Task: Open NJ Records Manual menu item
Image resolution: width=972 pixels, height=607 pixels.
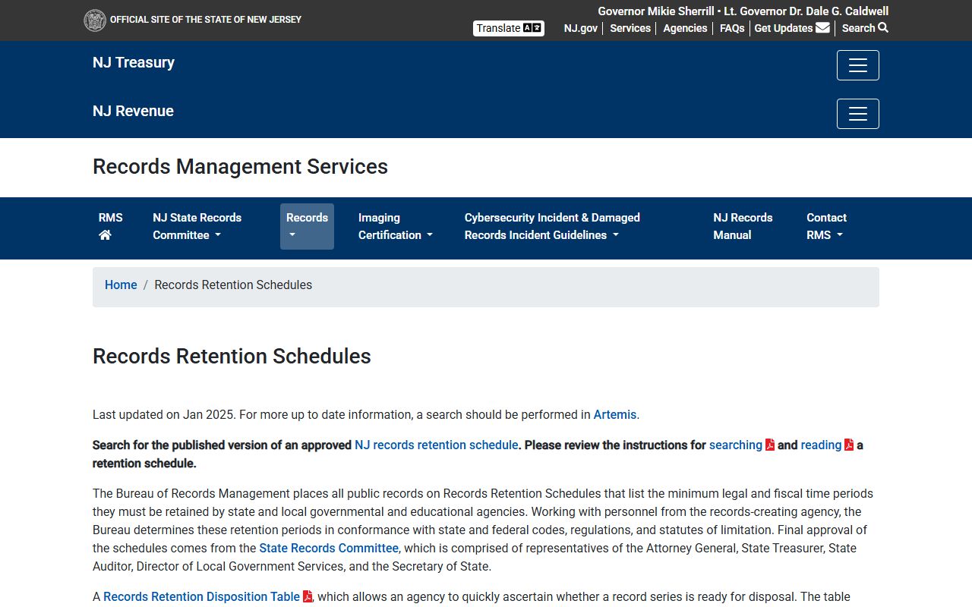Action: coord(743,226)
